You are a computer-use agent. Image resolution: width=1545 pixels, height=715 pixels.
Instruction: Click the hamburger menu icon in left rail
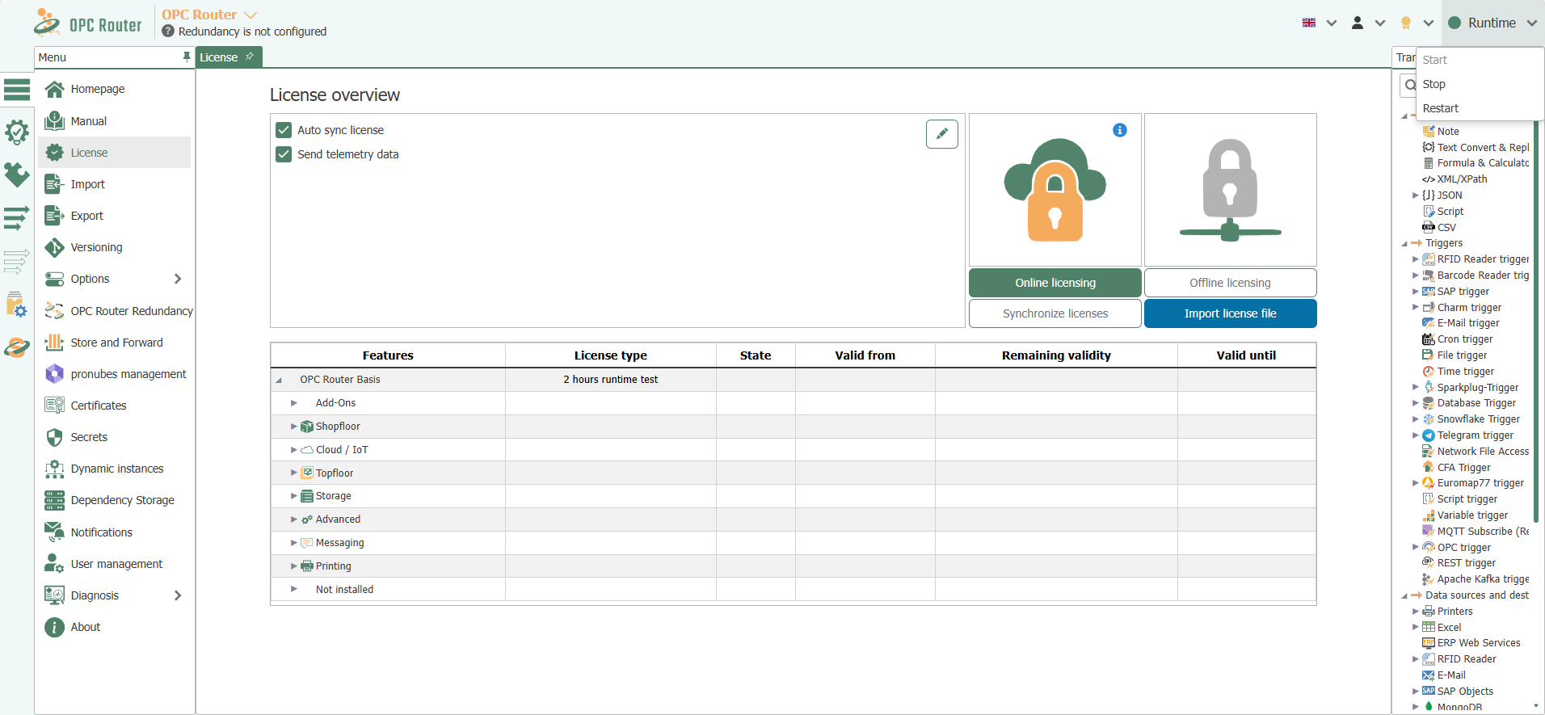tap(17, 89)
